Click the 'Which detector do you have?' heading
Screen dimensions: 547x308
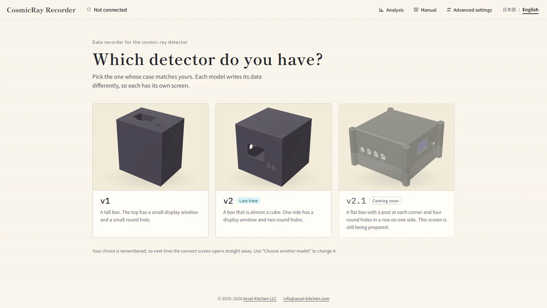[x=207, y=59]
